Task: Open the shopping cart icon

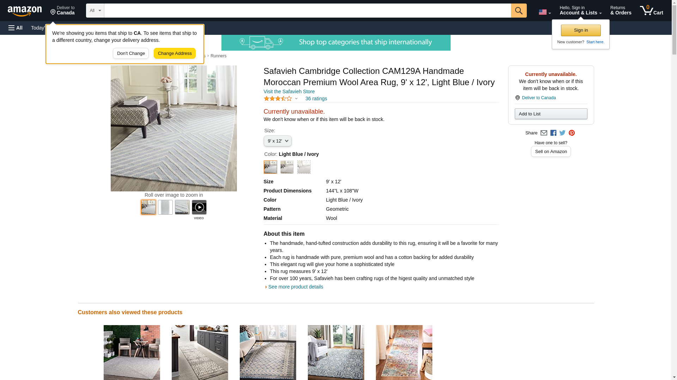Action: point(652,10)
